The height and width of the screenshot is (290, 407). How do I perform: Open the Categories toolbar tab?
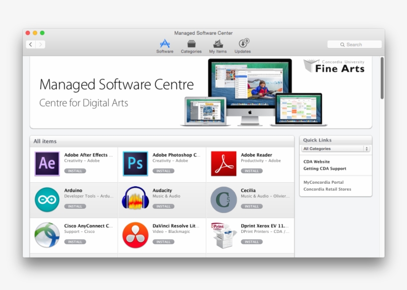(191, 46)
